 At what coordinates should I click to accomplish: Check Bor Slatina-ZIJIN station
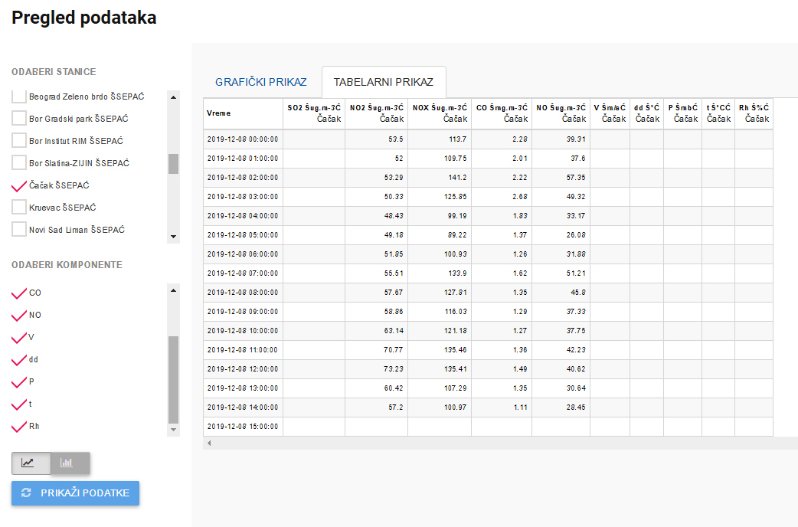(19, 163)
